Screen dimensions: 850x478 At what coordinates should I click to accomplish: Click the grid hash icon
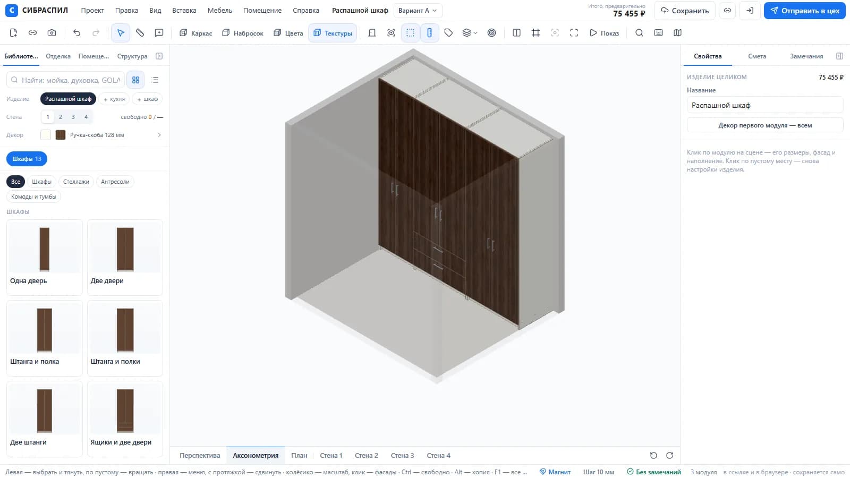[x=535, y=33]
